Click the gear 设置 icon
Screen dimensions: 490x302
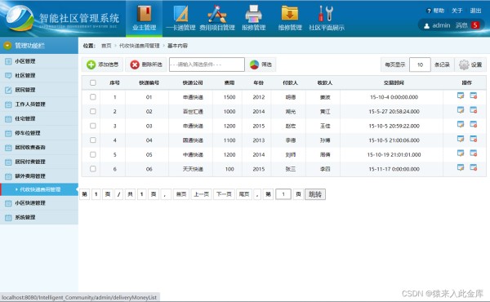[x=464, y=64]
